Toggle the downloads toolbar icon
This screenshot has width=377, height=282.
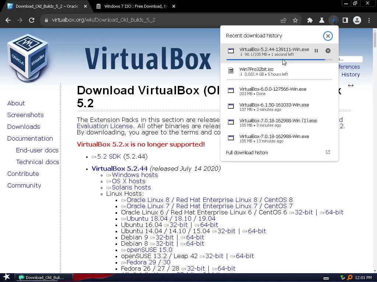coord(334,21)
